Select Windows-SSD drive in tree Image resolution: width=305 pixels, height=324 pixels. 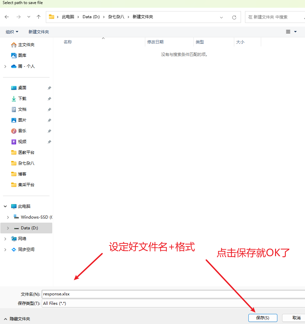36,217
